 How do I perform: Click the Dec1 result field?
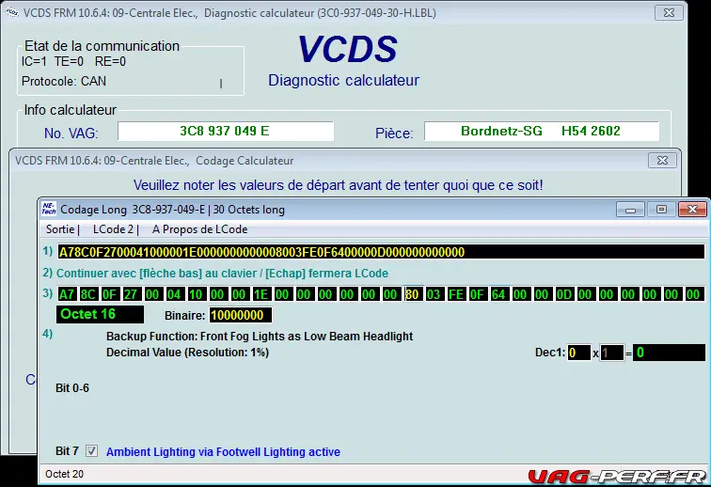pyautogui.click(x=670, y=353)
